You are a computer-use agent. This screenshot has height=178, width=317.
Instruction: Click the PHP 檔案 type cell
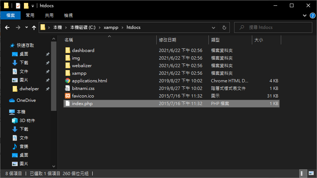tap(220, 103)
